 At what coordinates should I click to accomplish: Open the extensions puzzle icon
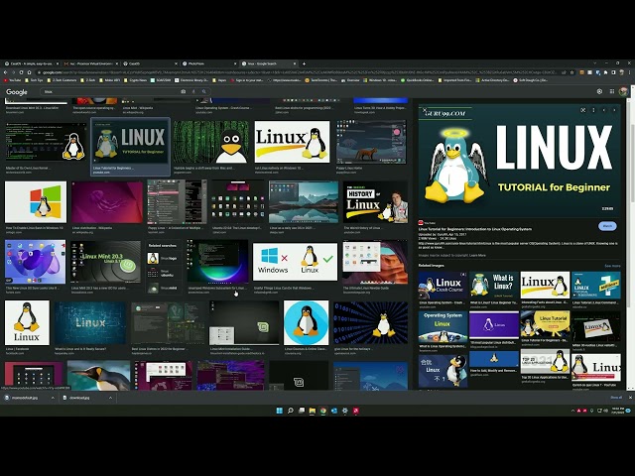[605, 72]
